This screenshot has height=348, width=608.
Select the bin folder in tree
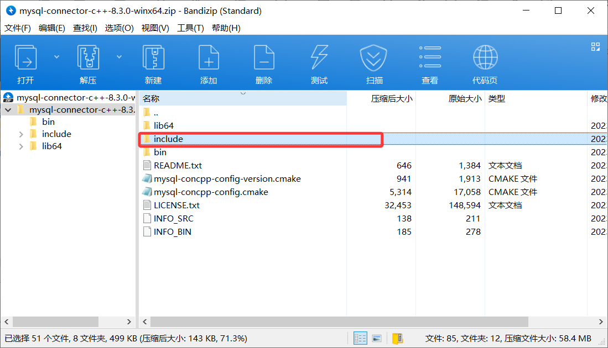48,122
